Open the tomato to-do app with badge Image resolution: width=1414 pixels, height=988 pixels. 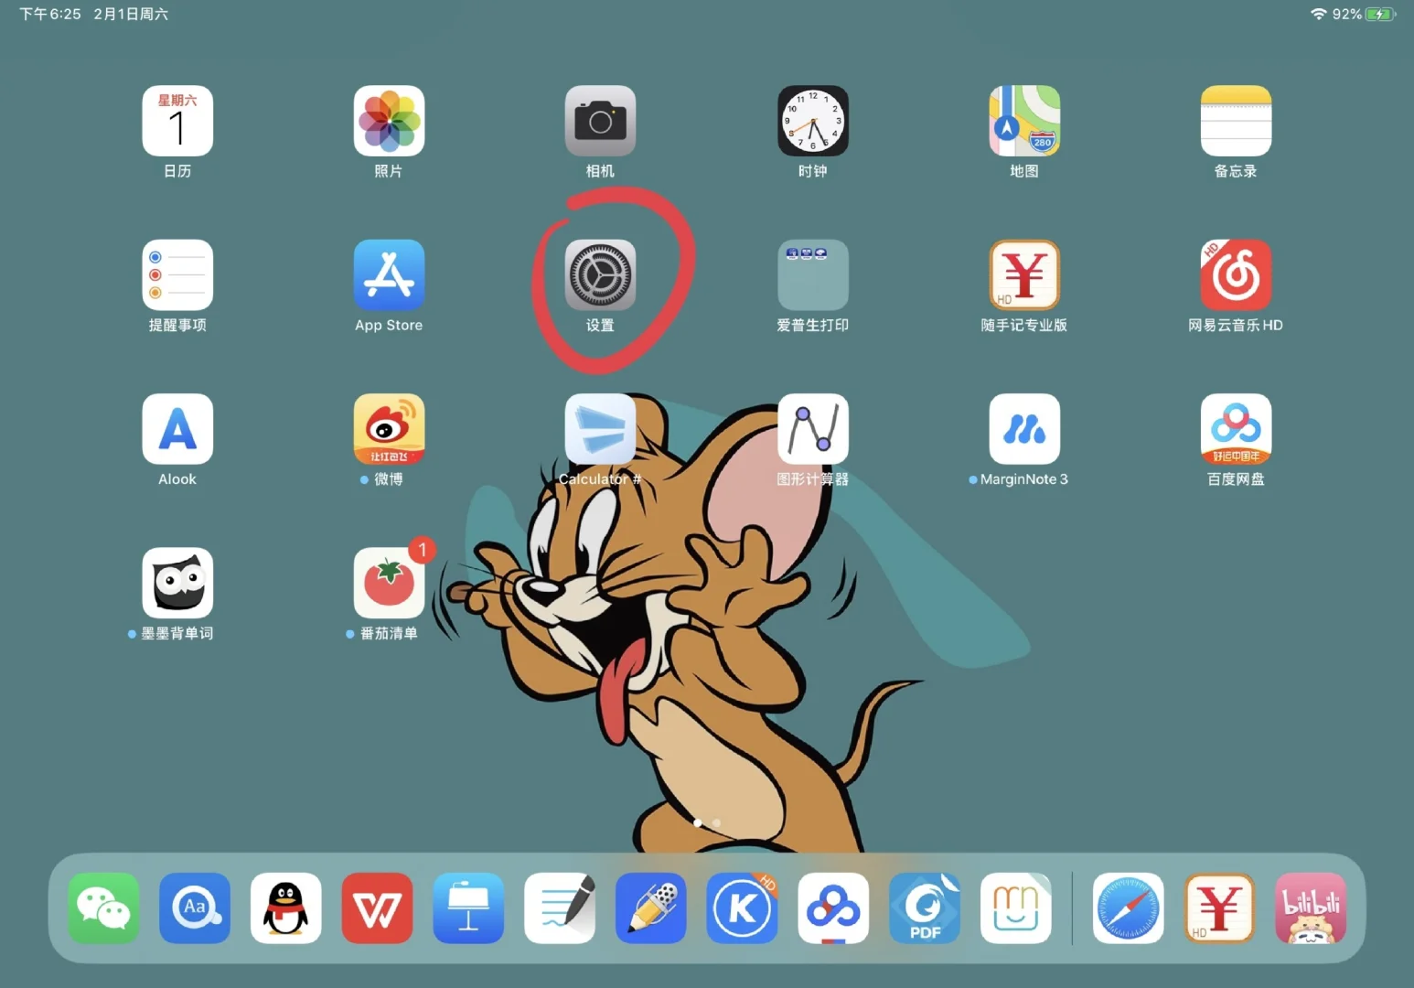click(389, 584)
